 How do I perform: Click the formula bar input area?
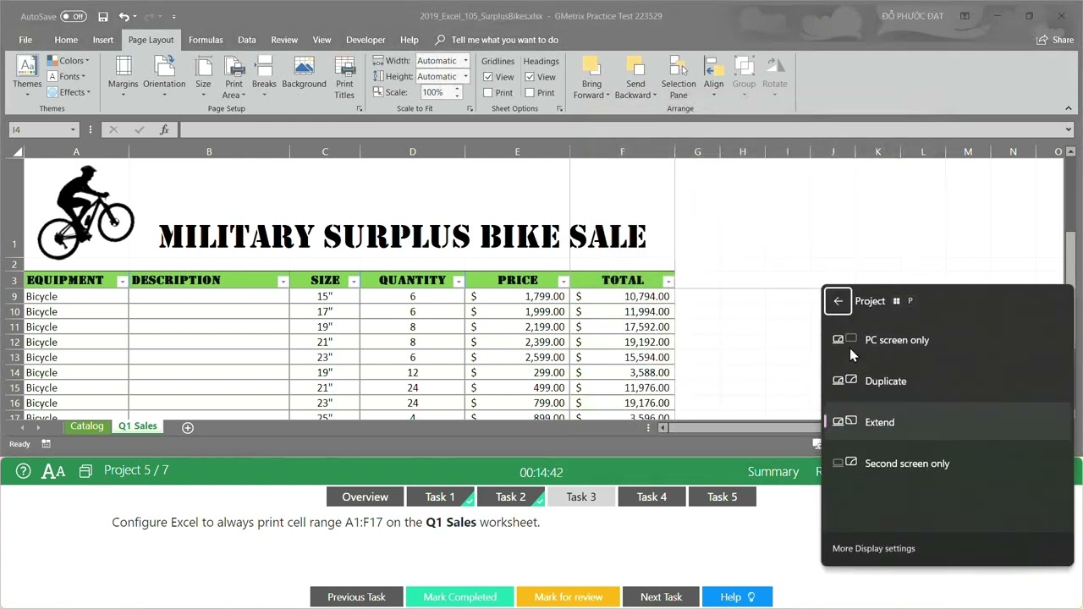(x=622, y=129)
